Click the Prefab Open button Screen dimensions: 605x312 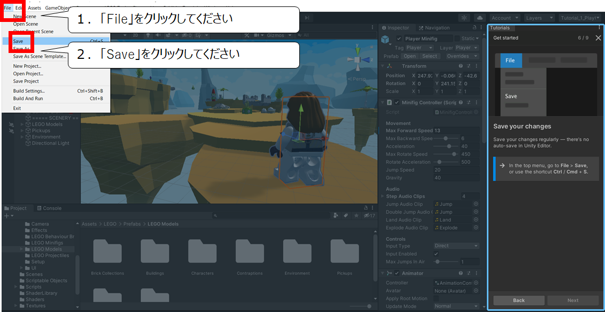[409, 56]
